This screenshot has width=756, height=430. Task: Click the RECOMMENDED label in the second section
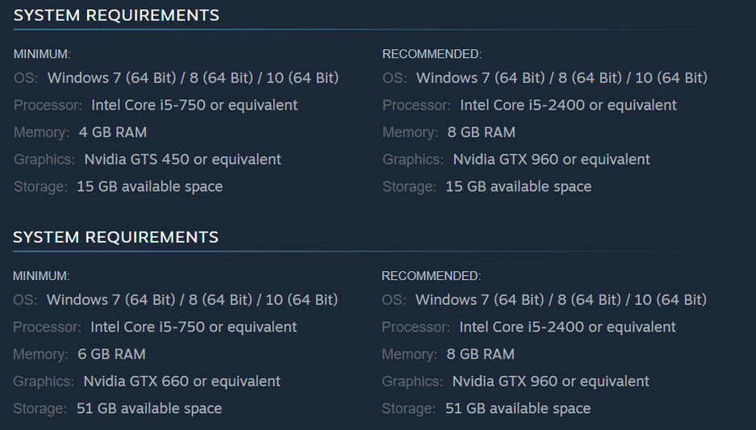click(x=431, y=276)
